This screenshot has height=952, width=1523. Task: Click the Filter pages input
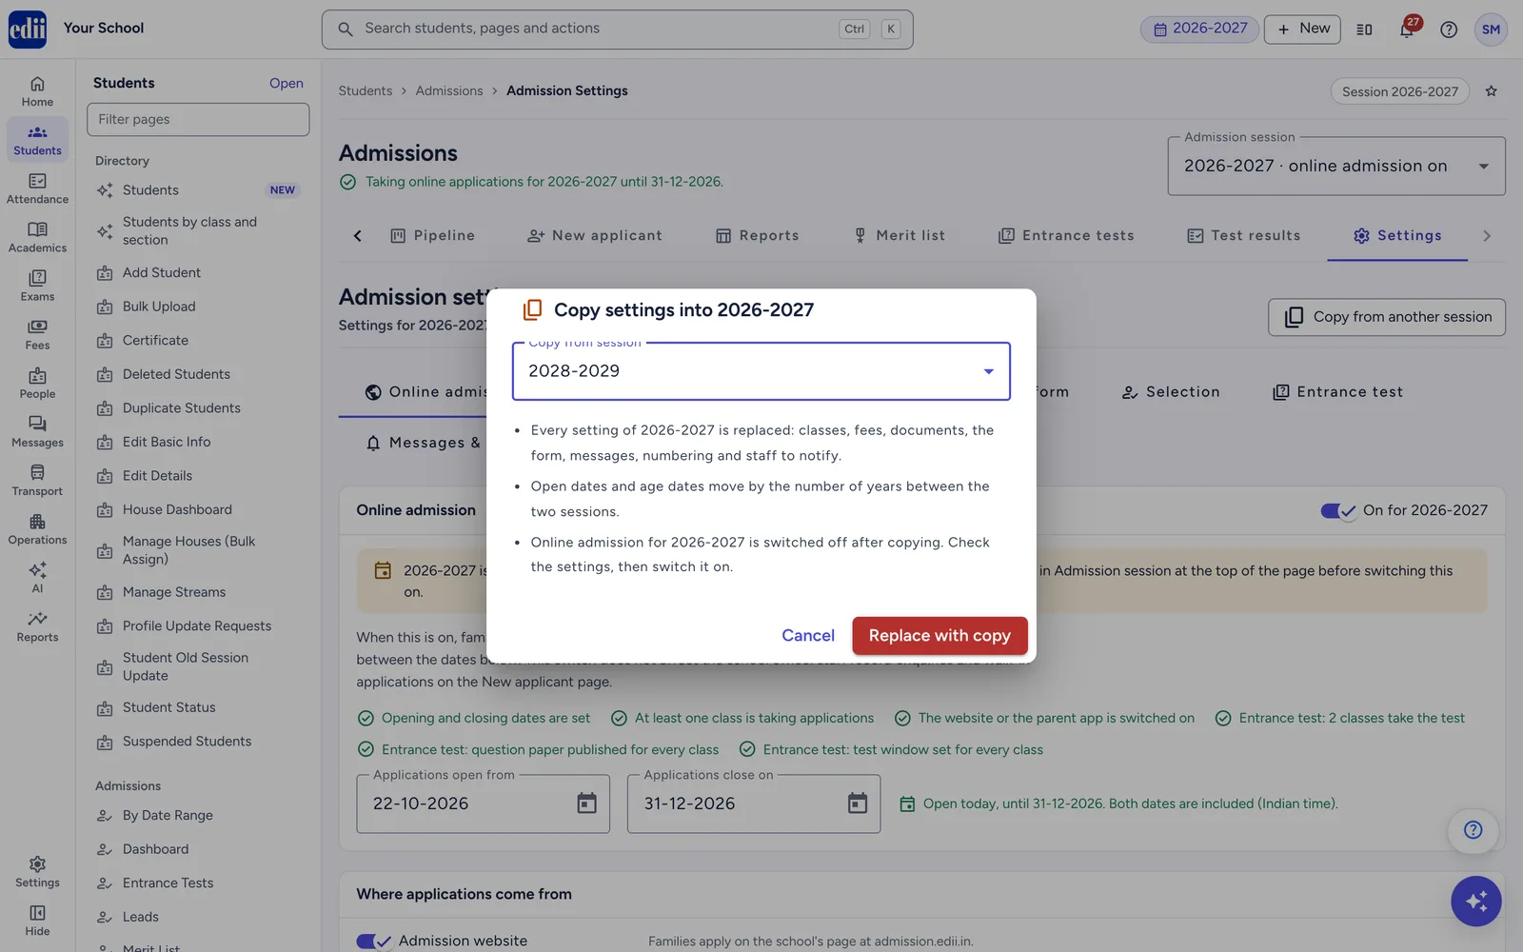198,120
